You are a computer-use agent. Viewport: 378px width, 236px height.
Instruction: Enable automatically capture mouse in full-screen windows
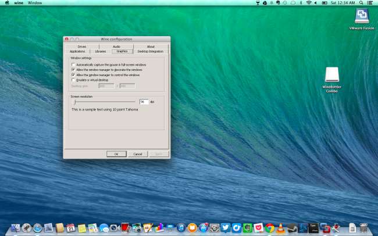tap(73, 65)
